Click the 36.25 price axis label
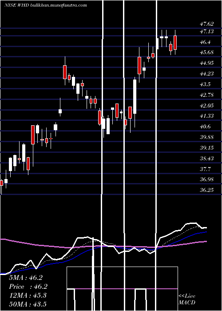Screen dimensions: 222x311 (x=207, y=190)
